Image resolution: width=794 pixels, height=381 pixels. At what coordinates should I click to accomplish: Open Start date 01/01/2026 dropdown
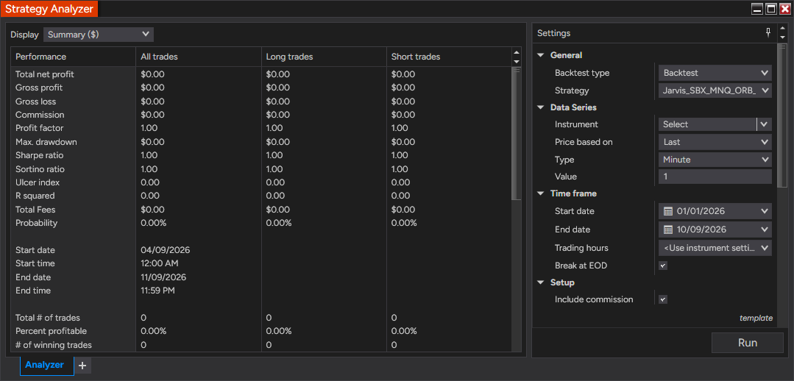click(715, 211)
